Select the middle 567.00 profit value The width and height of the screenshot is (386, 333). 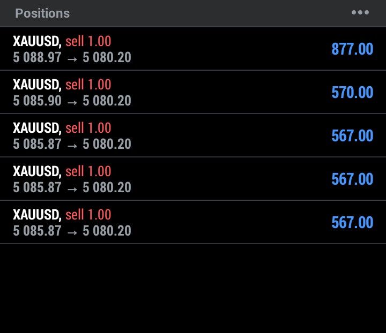point(352,179)
